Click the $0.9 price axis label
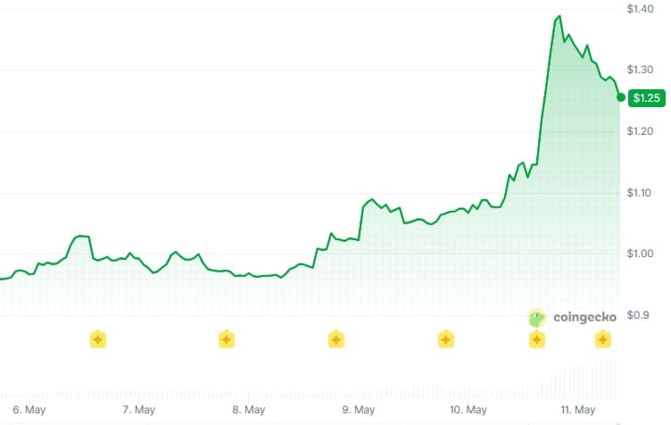Screen dimensions: 671x425 click(638, 315)
